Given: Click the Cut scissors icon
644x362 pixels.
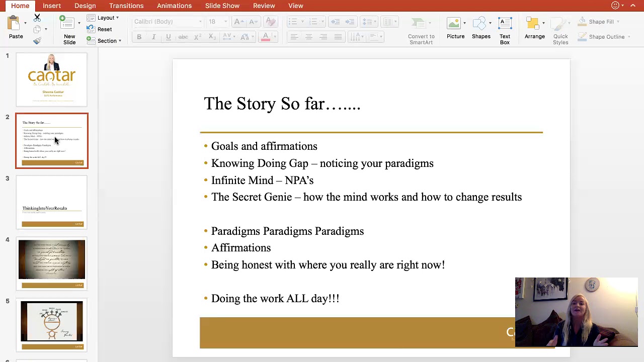Looking at the screenshot, I should (37, 18).
